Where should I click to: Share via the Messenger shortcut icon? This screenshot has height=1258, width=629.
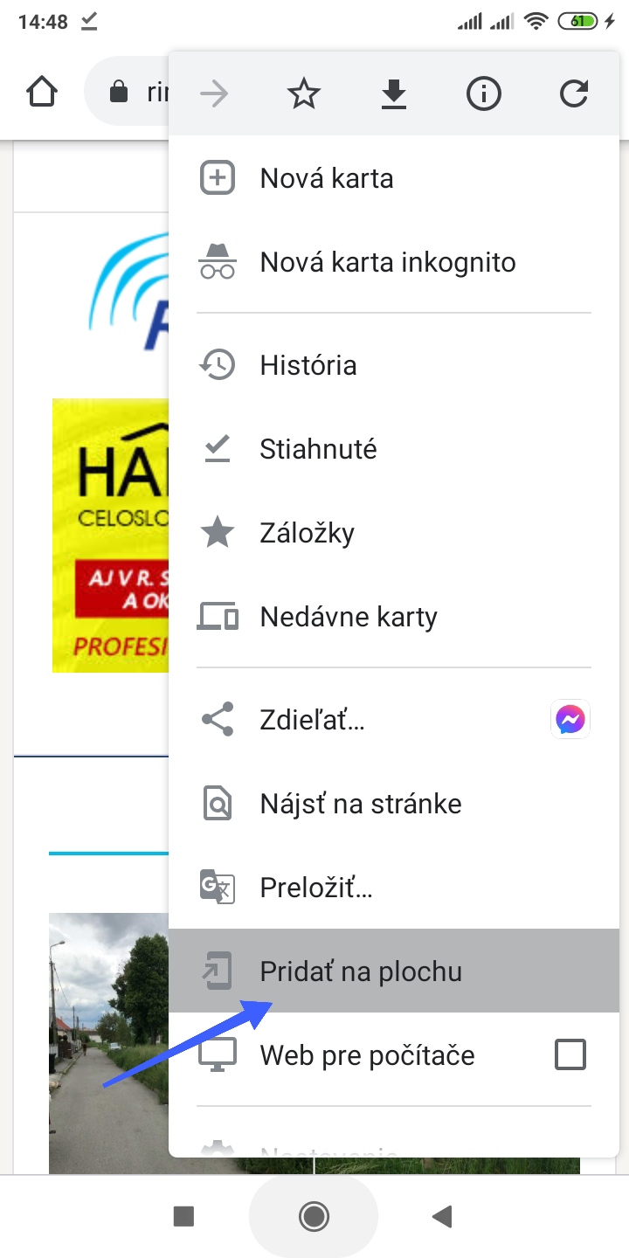(572, 720)
